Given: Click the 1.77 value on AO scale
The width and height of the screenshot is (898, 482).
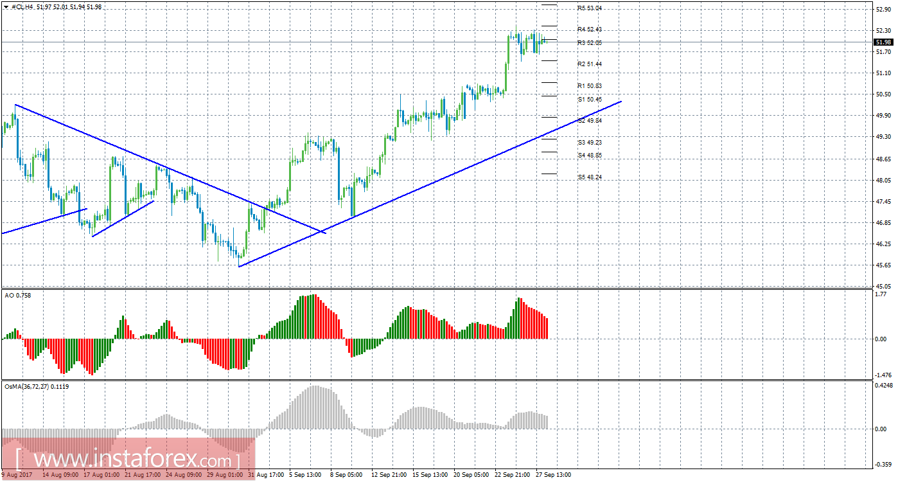Looking at the screenshot, I should point(881,294).
